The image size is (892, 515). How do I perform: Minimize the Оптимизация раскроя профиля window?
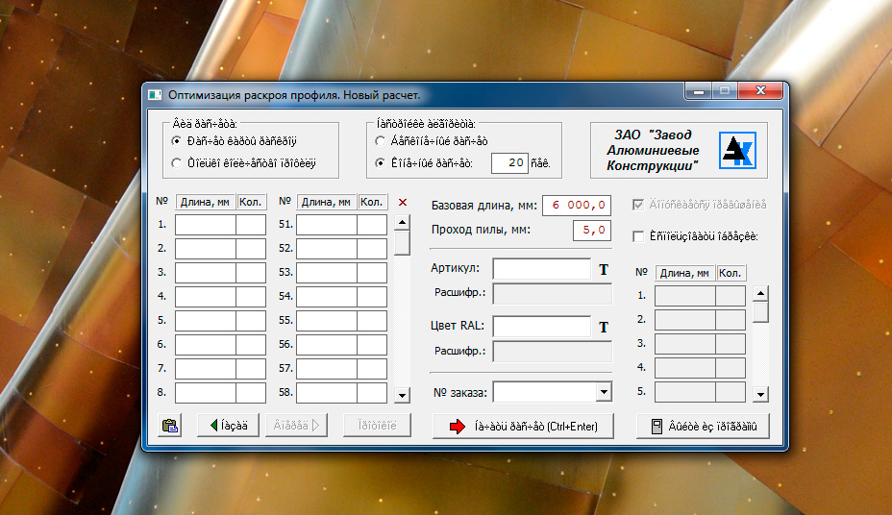click(x=699, y=91)
